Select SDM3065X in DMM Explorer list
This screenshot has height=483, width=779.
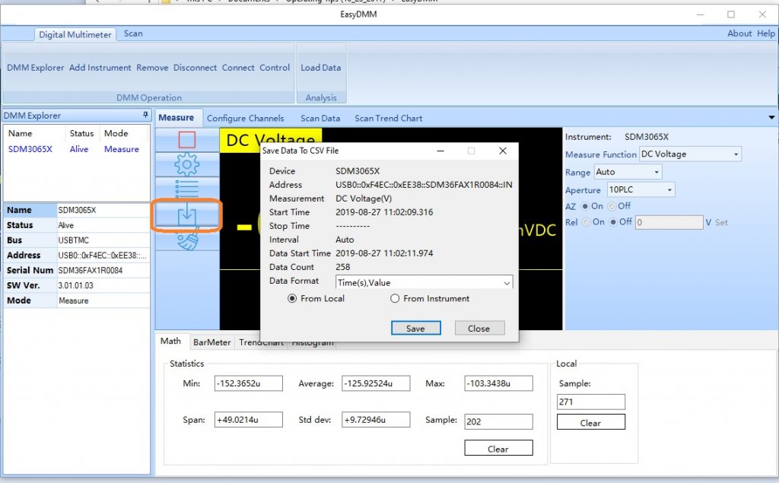tap(30, 149)
